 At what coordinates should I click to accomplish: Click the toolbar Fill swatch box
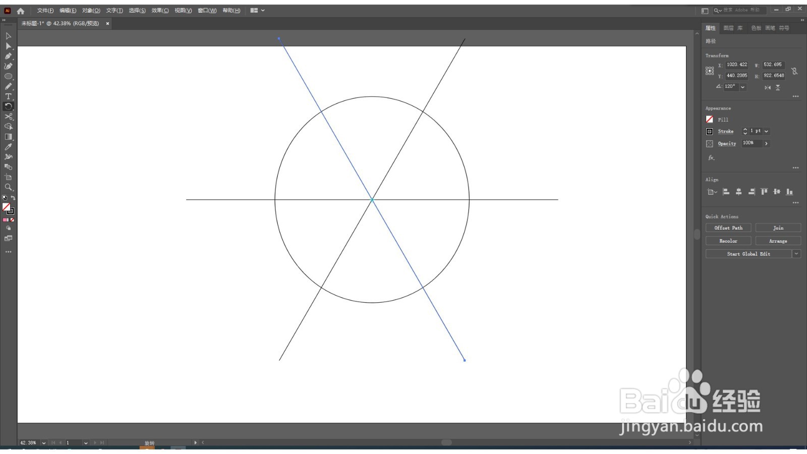(x=6, y=207)
